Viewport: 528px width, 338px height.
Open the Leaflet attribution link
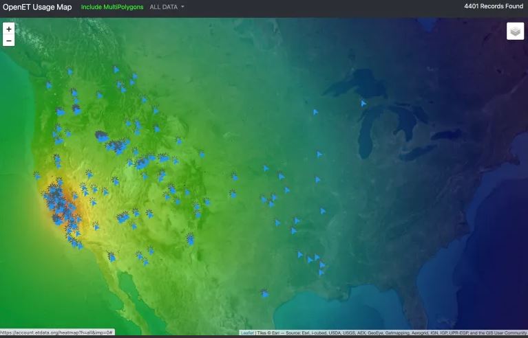coord(247,333)
